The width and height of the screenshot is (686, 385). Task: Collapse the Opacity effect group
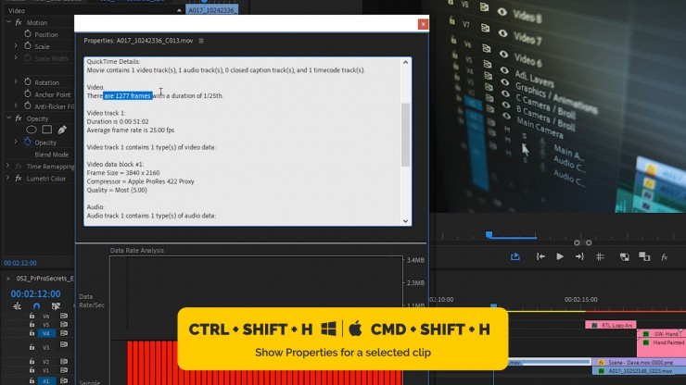8,118
